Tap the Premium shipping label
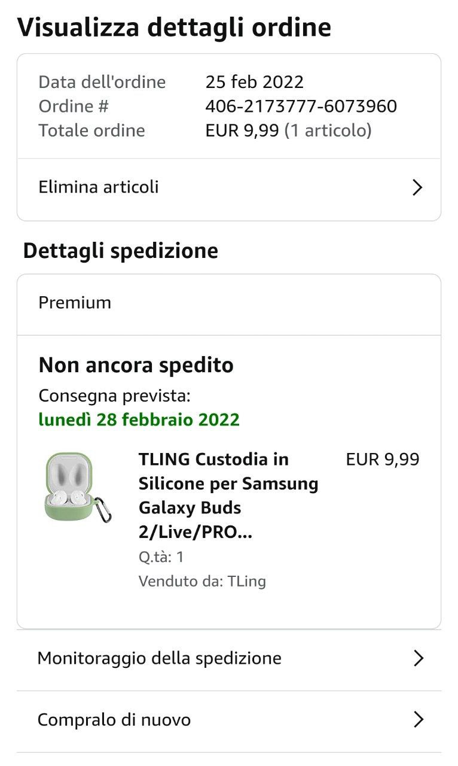The image size is (458, 766). tap(75, 303)
